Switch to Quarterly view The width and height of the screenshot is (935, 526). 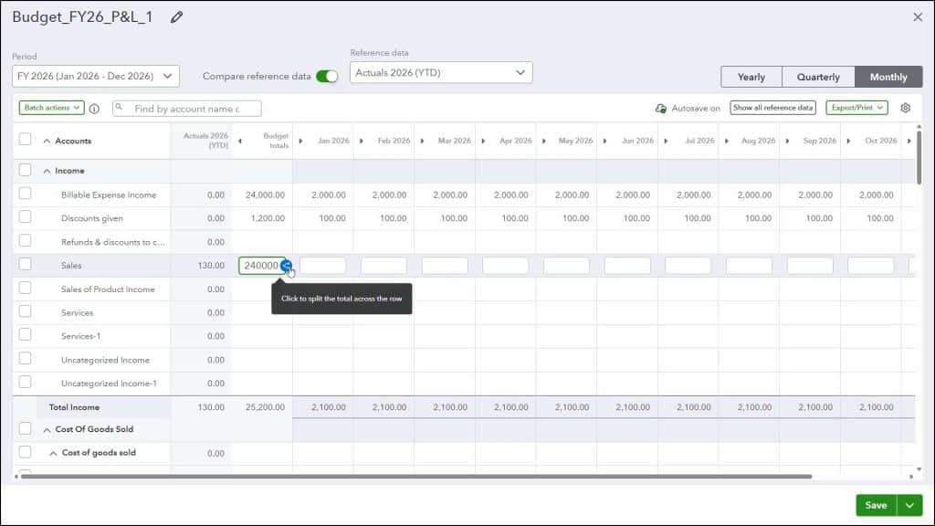coord(818,77)
